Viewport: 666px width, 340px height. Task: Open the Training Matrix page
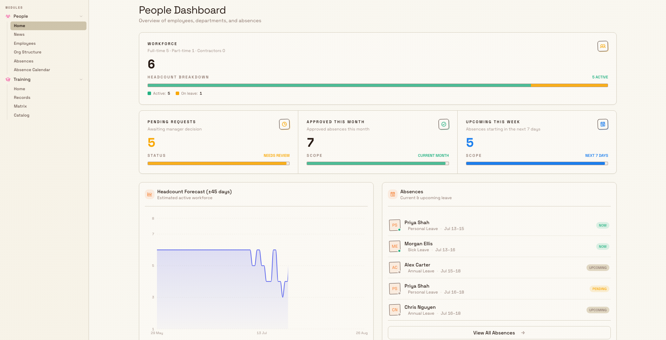[x=48, y=106]
